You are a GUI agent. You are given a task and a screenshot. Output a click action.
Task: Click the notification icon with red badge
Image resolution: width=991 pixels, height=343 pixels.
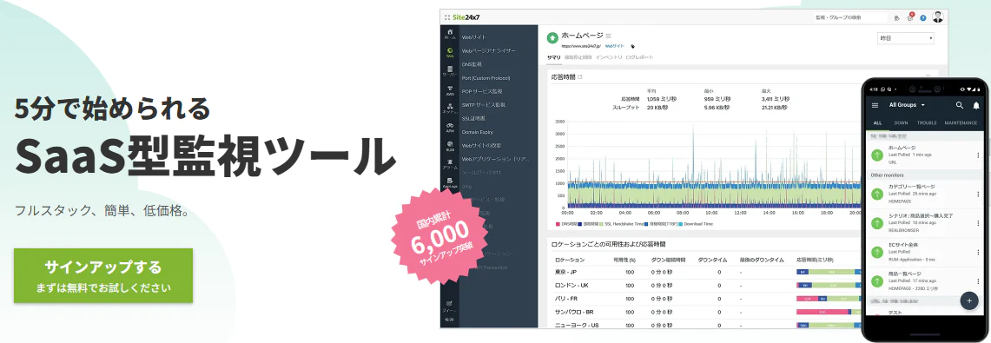pyautogui.click(x=910, y=17)
